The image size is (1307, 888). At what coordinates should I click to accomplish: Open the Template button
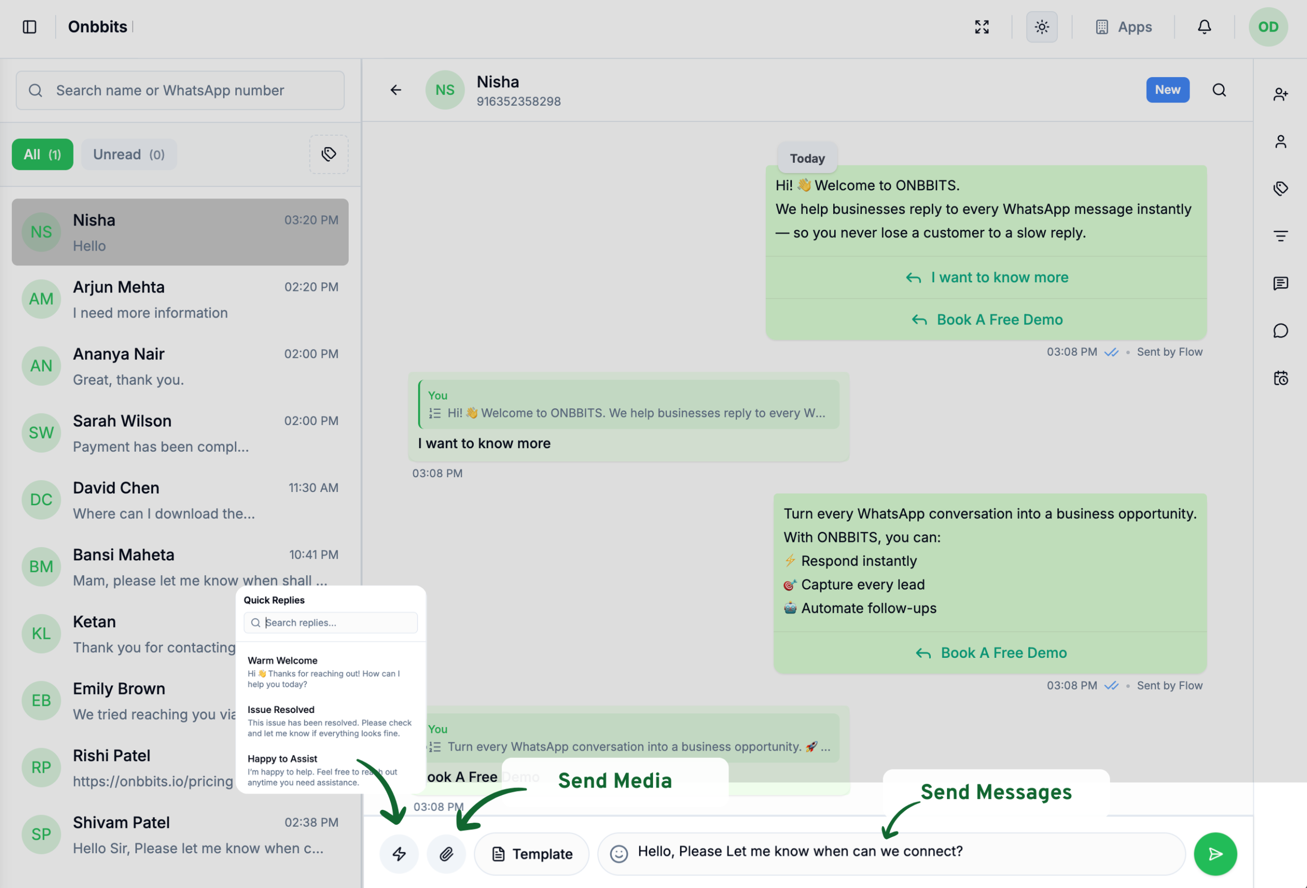click(x=531, y=854)
